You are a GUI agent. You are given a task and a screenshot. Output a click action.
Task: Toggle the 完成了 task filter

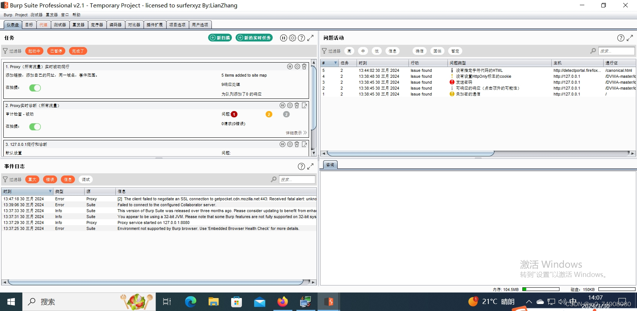pyautogui.click(x=78, y=51)
